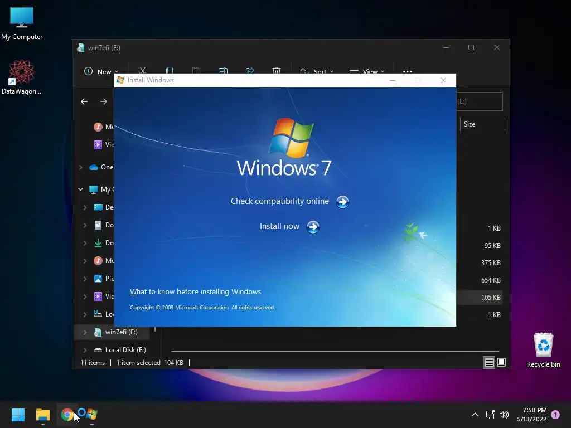Screen dimensions: 571x428
Task: Open the Recycle Bin desktop icon
Action: point(543,350)
